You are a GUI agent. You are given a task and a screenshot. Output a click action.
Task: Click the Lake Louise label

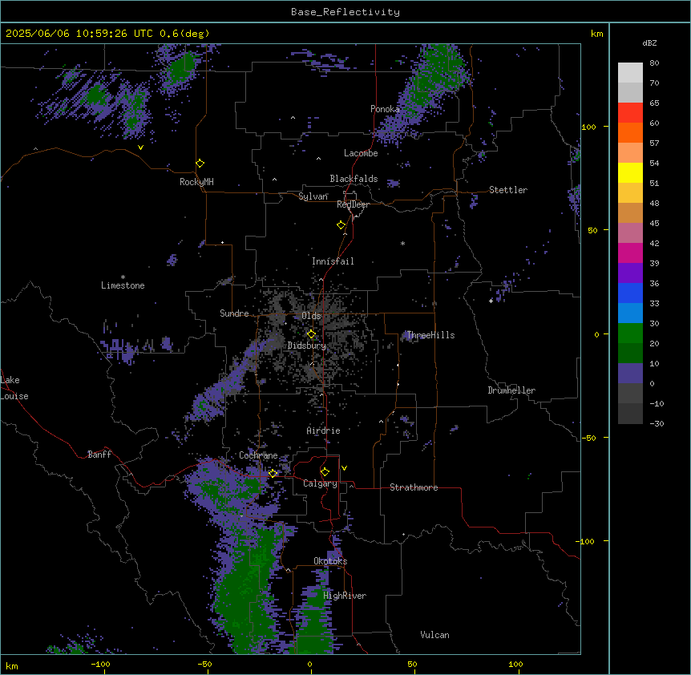point(14,388)
